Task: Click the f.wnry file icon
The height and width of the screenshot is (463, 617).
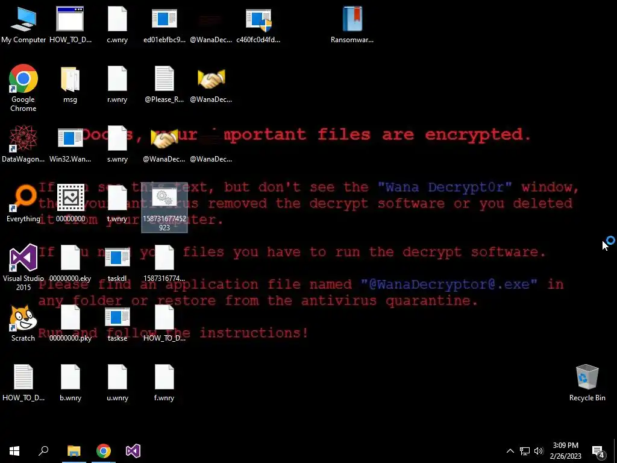Action: (164, 383)
